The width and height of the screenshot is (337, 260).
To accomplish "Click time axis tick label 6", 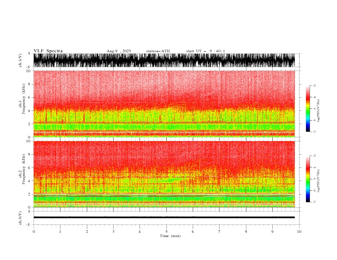I will [193, 232].
